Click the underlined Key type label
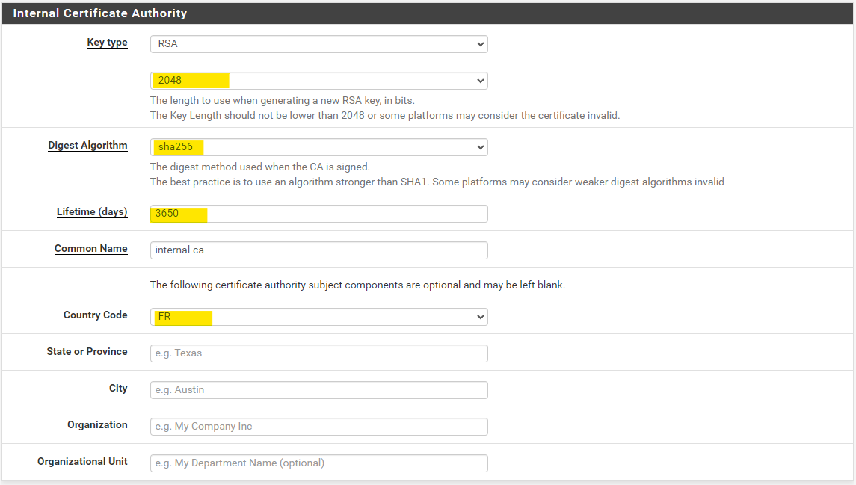This screenshot has width=856, height=485. tap(107, 43)
